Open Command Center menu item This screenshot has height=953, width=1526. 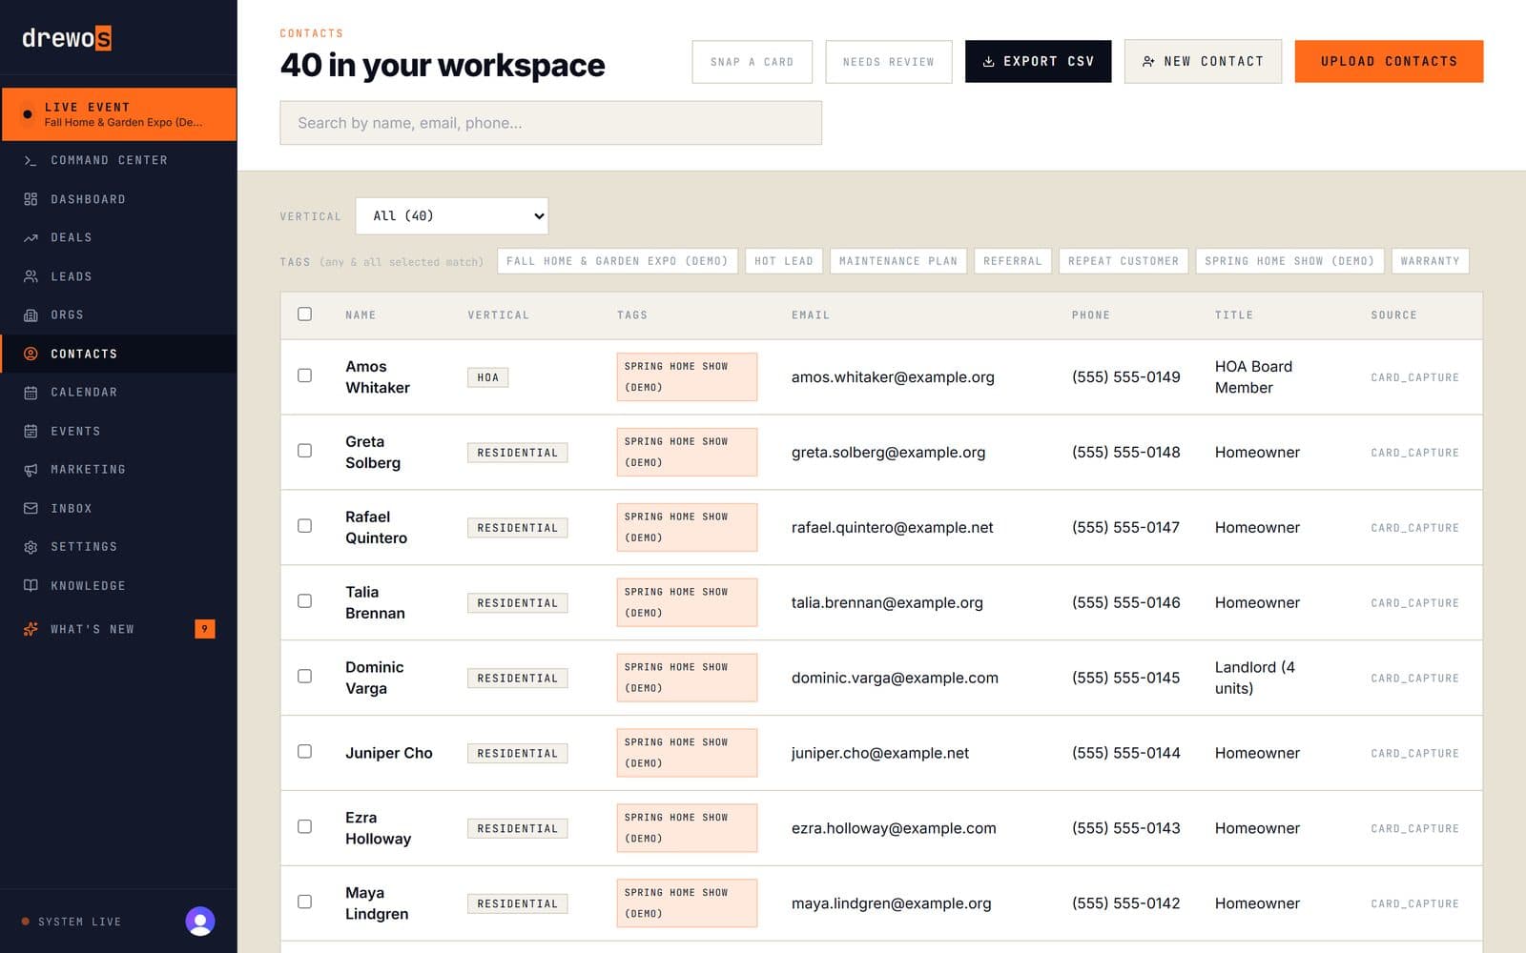118,160
